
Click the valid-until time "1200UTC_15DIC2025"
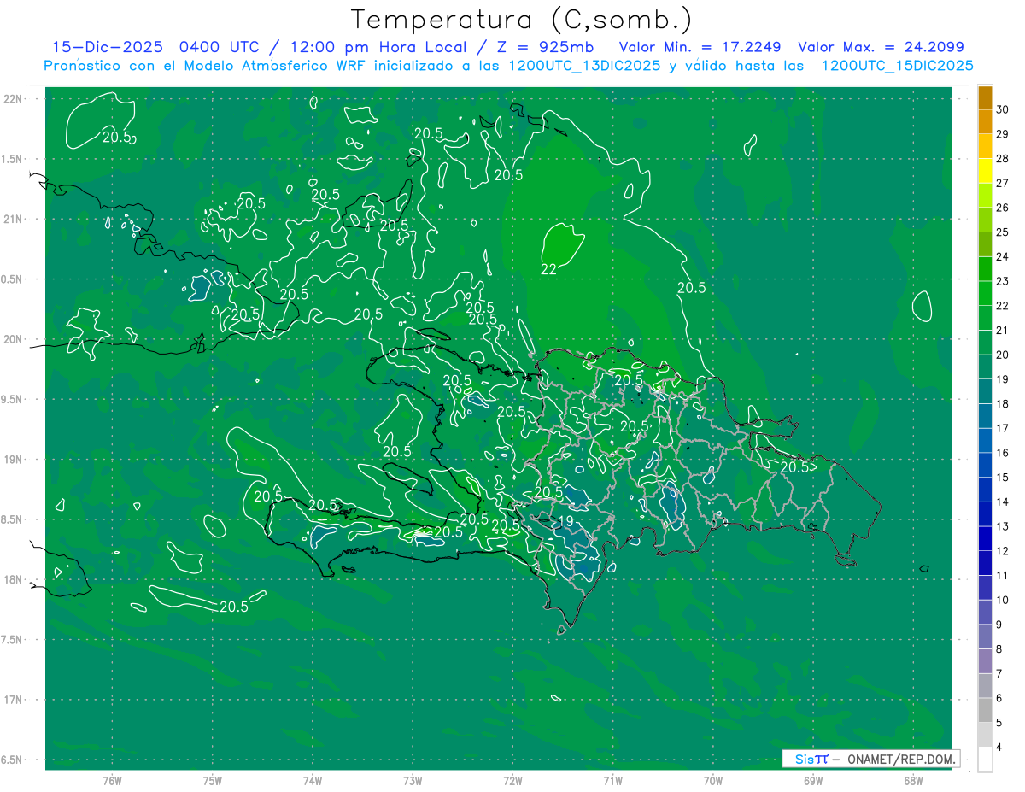897,66
